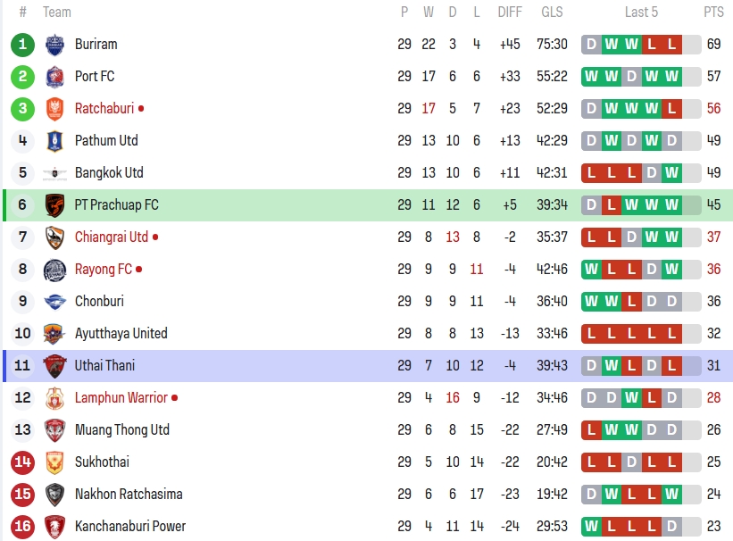Open the Lamphun Warrior team page
This screenshot has width=733, height=541.
[x=121, y=397]
